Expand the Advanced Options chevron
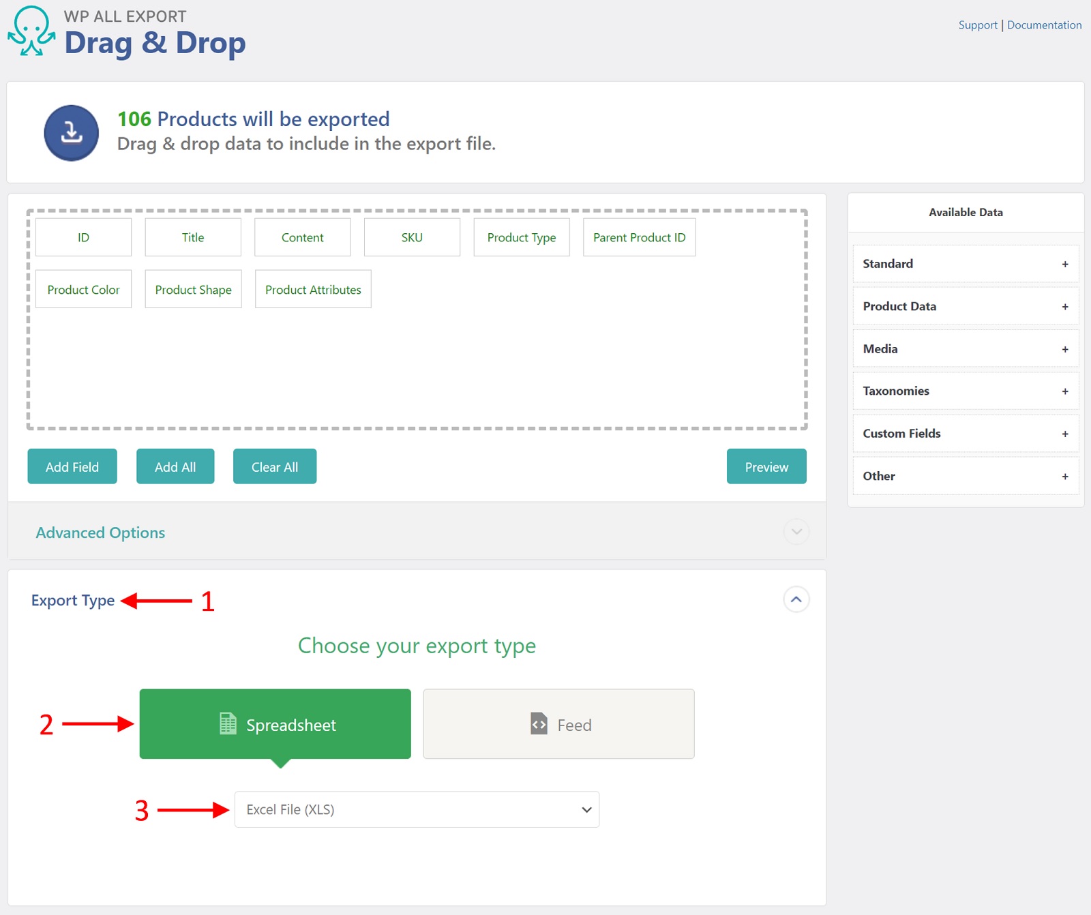The image size is (1091, 915). pos(796,532)
